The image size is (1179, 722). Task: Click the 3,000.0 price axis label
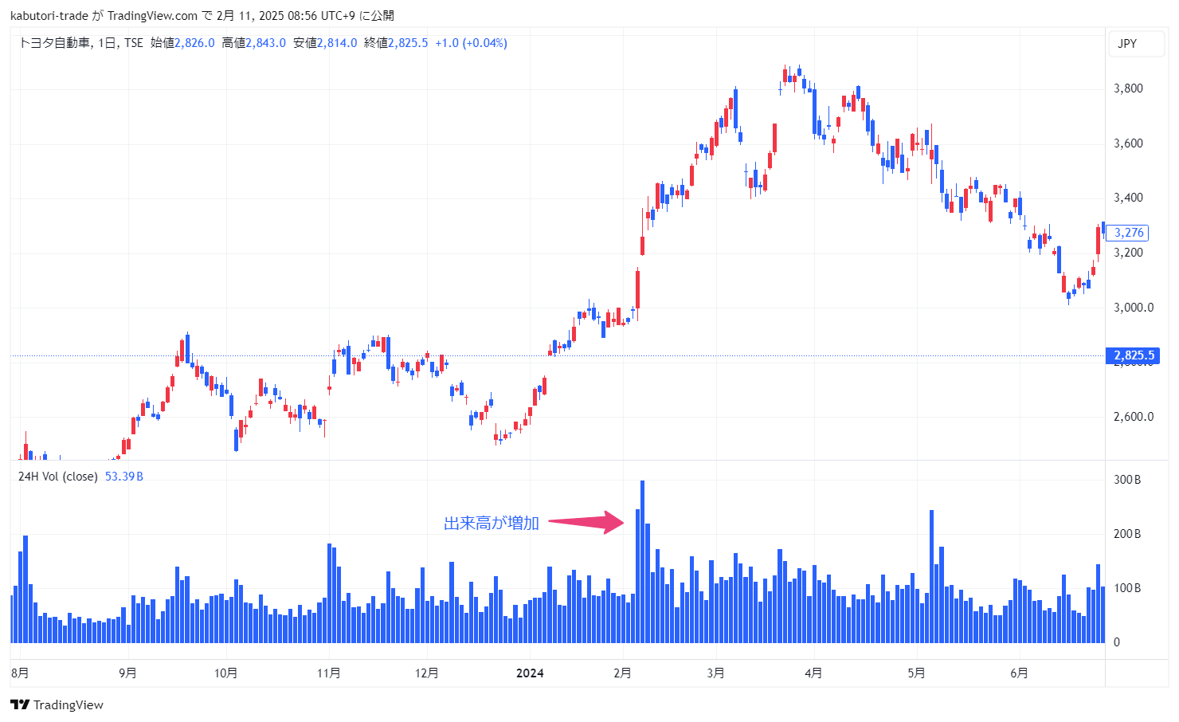1134,308
